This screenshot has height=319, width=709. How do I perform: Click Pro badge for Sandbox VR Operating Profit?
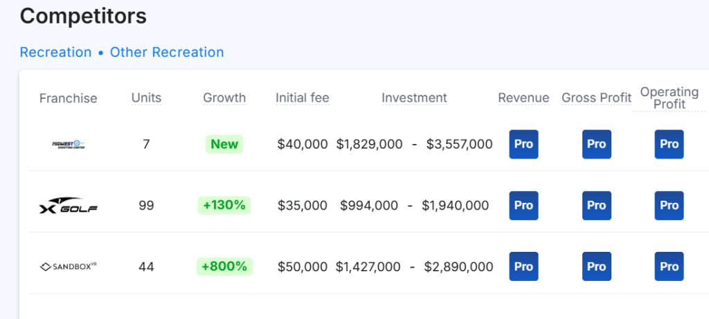(x=669, y=266)
